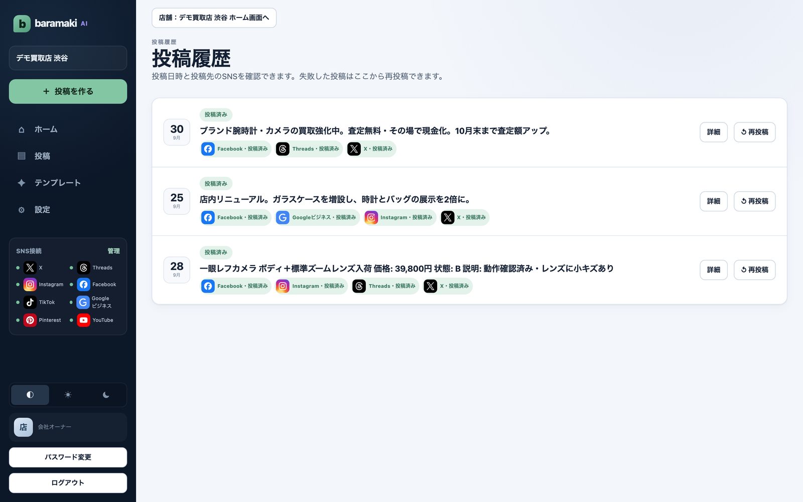Click X badge on the 30日 post

click(x=371, y=149)
